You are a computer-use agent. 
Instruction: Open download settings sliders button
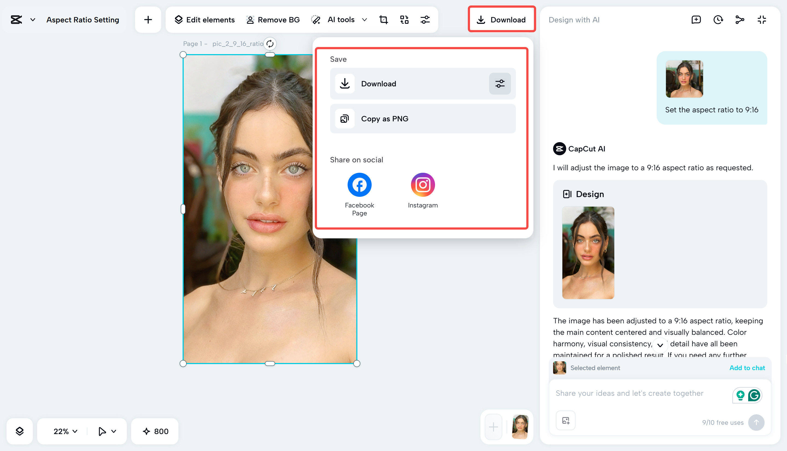(x=500, y=84)
